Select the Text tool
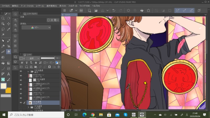The width and height of the screenshot is (210, 118). click(9, 74)
